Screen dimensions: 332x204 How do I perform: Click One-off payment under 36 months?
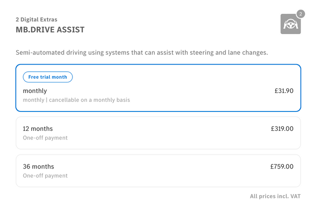pyautogui.click(x=45, y=175)
